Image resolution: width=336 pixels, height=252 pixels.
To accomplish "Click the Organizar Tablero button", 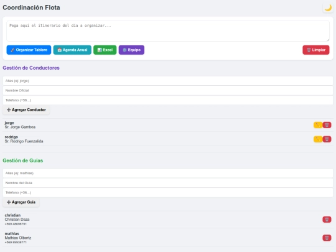I will pos(29,50).
